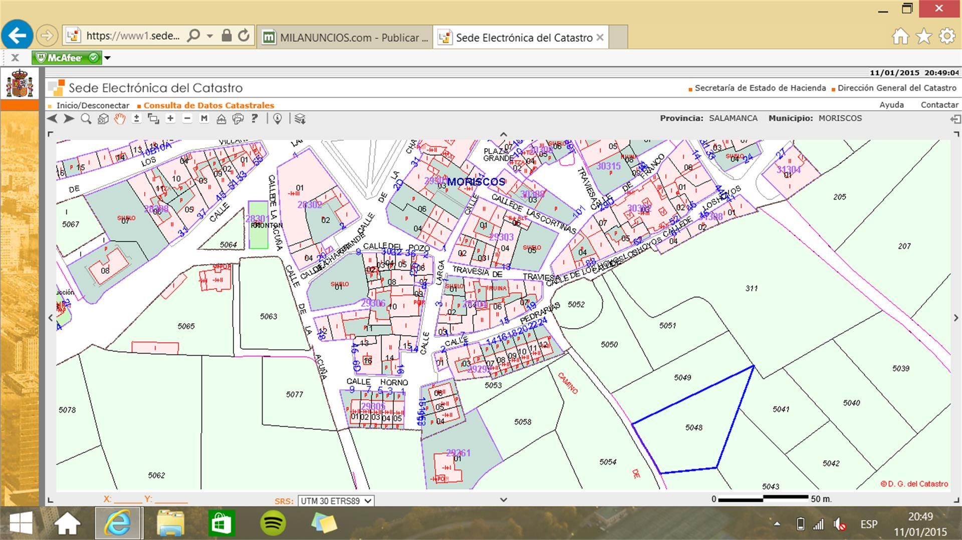Screen dimensions: 962x540
Task: Refresh the page in address bar
Action: coord(244,36)
